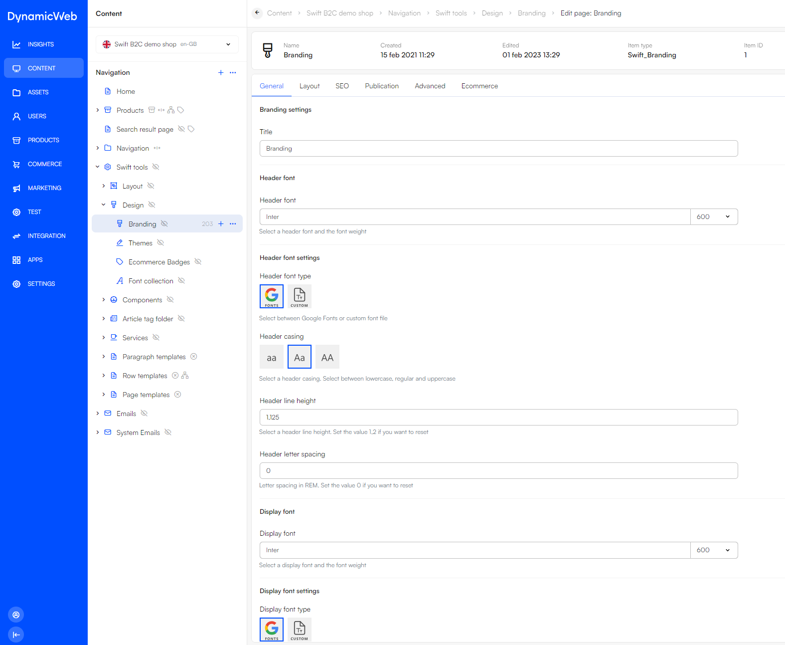Click the Products structure tree icon
Image resolution: width=785 pixels, height=645 pixels.
pos(171,110)
